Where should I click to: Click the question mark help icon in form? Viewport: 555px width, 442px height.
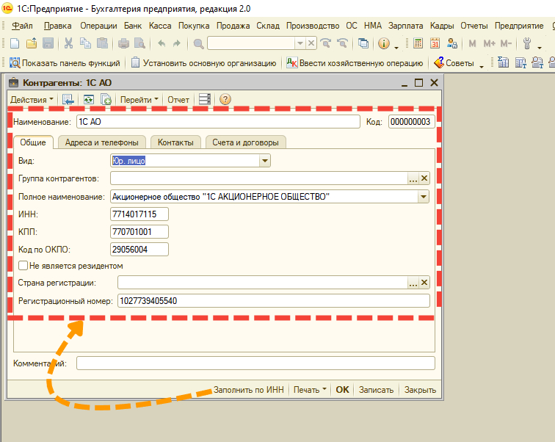point(225,99)
